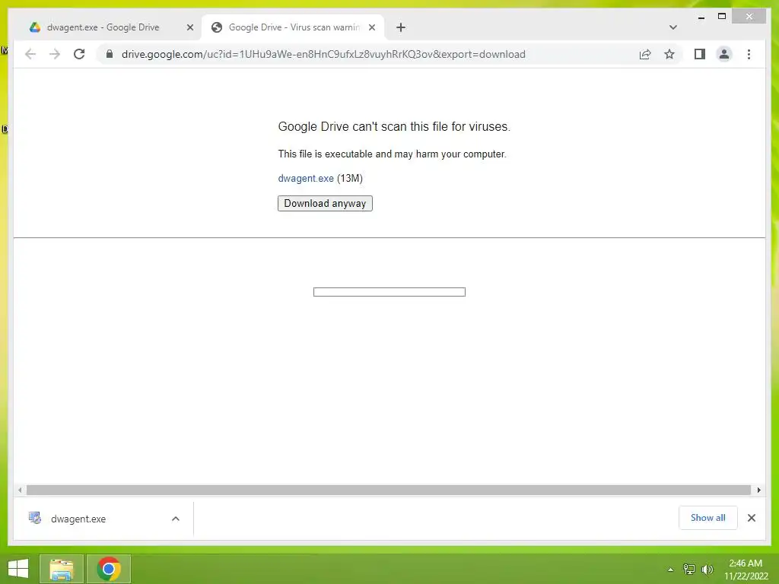The width and height of the screenshot is (779, 584).
Task: Go back to previous page
Action: (x=30, y=54)
